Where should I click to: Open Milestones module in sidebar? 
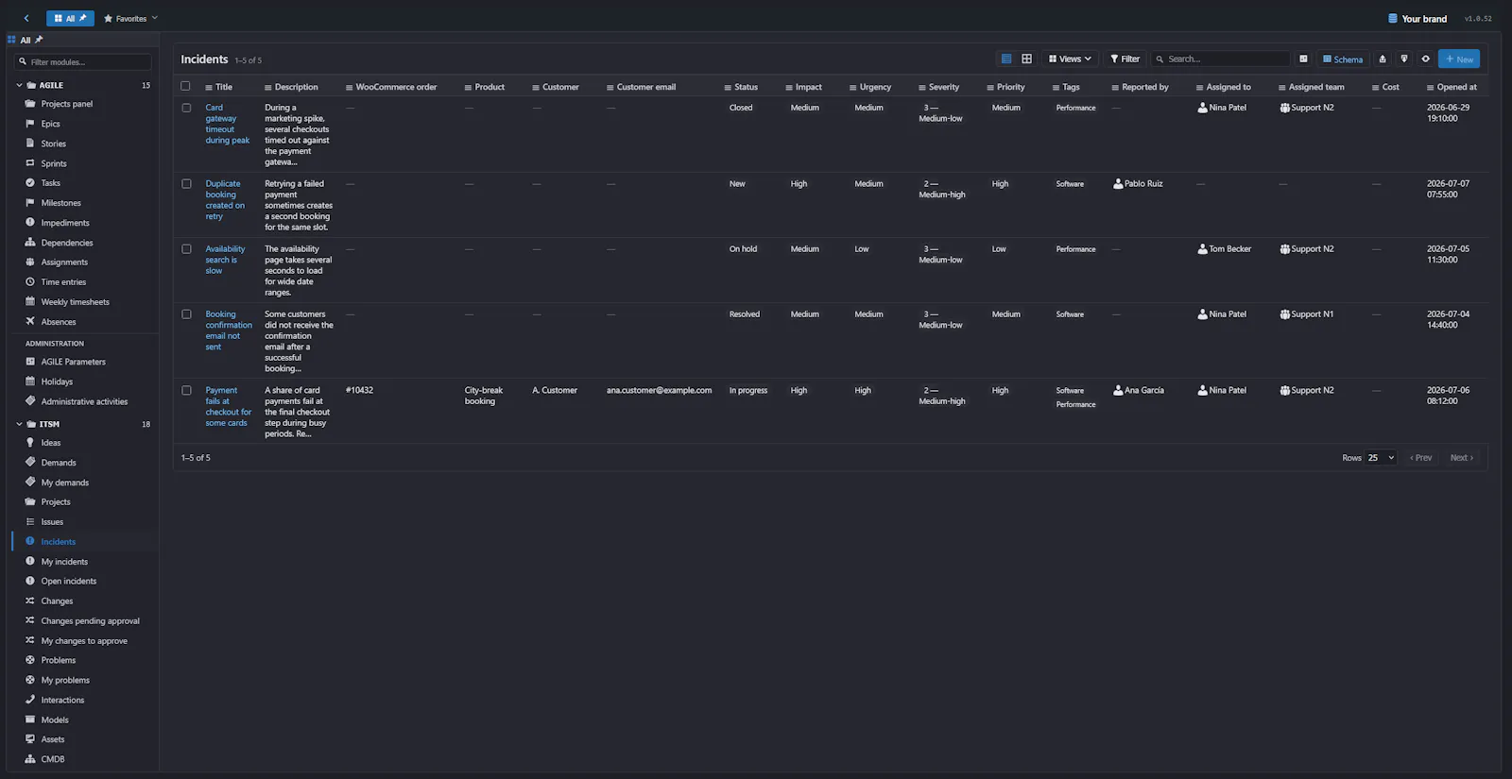point(60,203)
